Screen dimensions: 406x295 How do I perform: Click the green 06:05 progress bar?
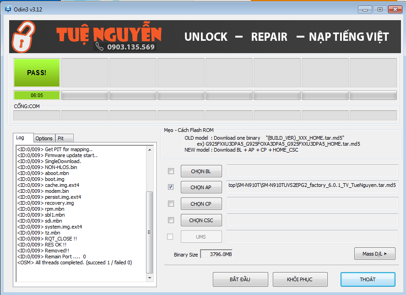coord(37,95)
